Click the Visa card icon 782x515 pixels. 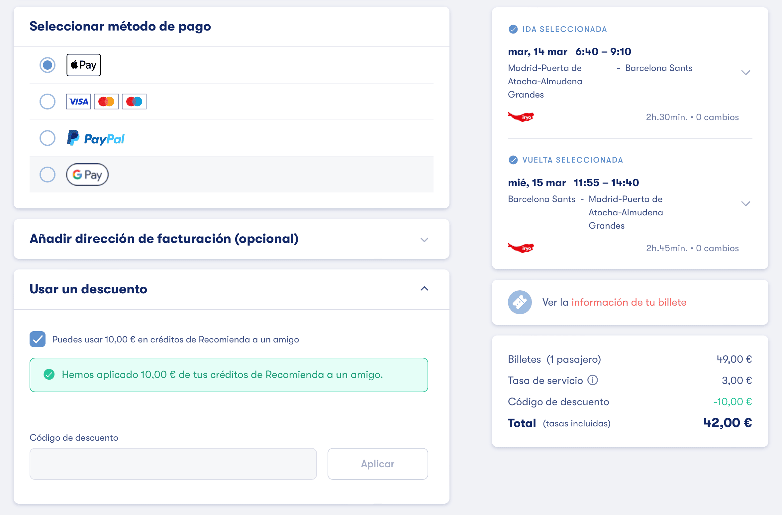coord(78,102)
